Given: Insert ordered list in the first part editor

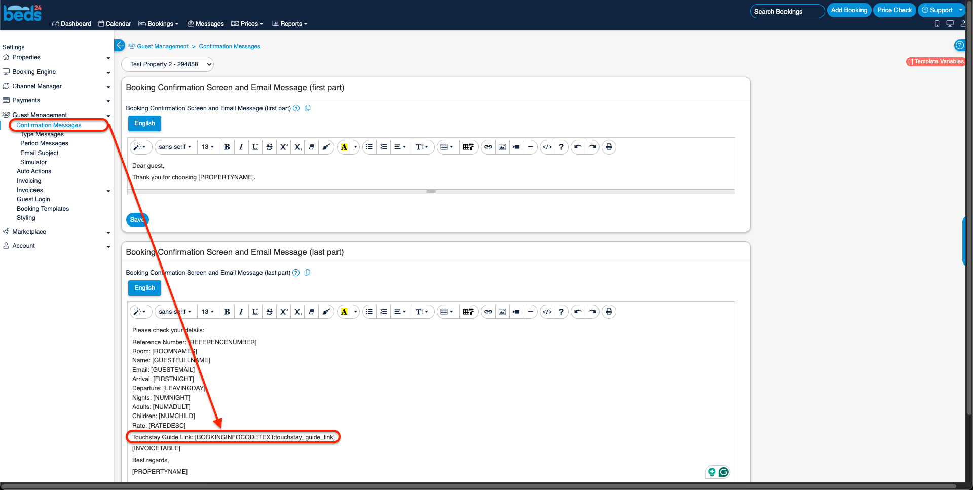Looking at the screenshot, I should click(x=384, y=147).
